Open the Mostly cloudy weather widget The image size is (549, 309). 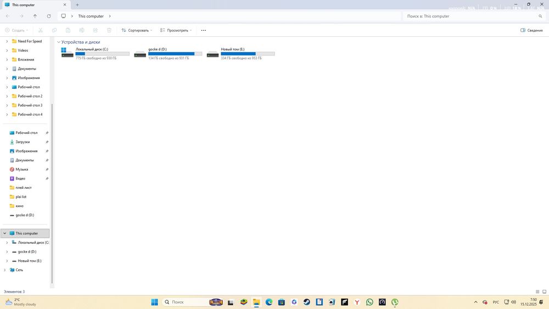(x=20, y=302)
